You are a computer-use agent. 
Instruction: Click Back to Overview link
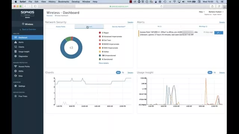29,29
